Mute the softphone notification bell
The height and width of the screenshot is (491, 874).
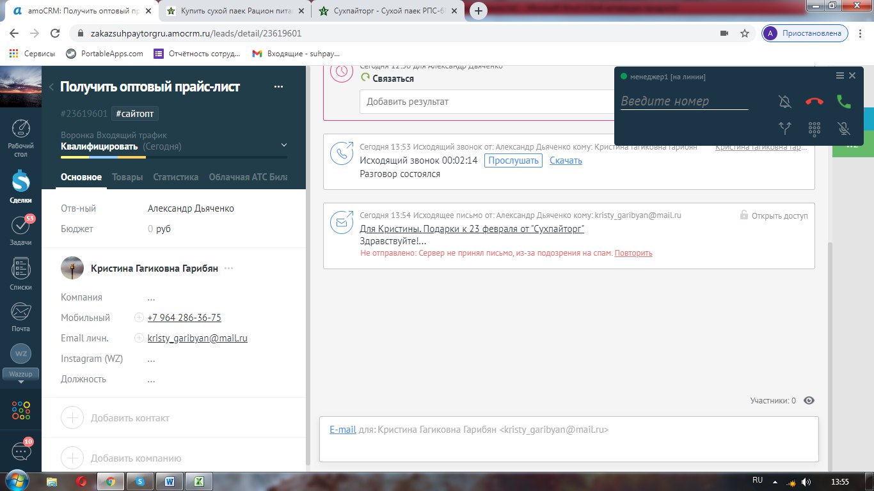[x=785, y=101]
